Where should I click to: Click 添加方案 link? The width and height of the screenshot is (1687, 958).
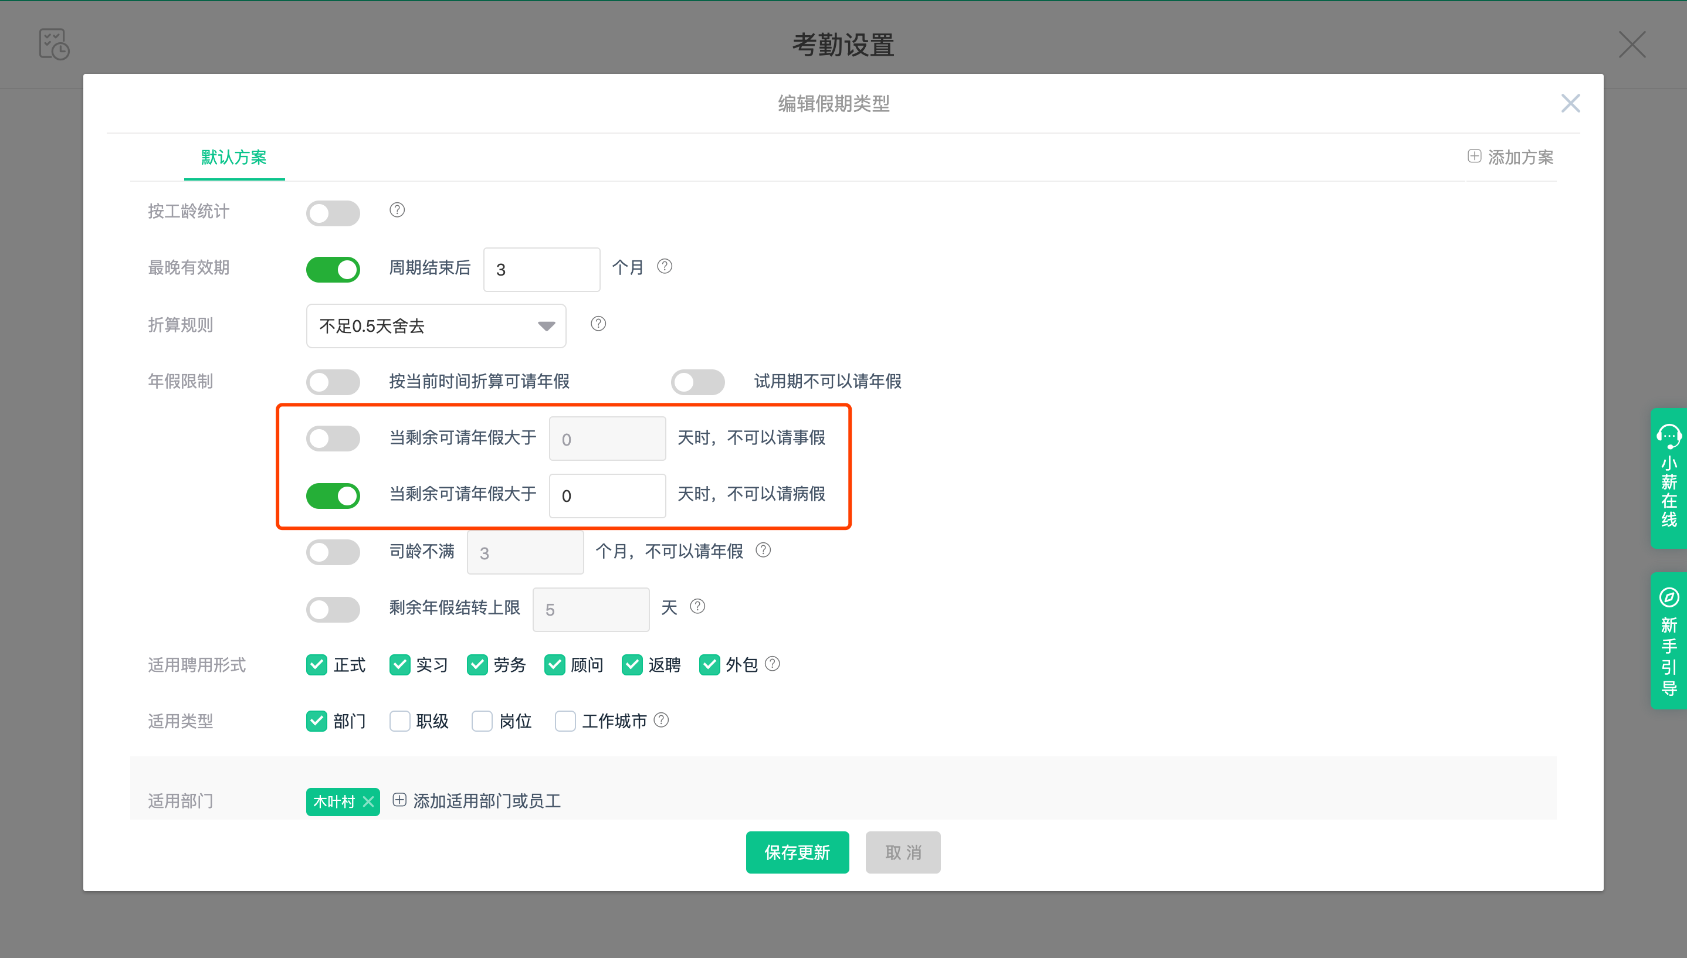point(1520,157)
